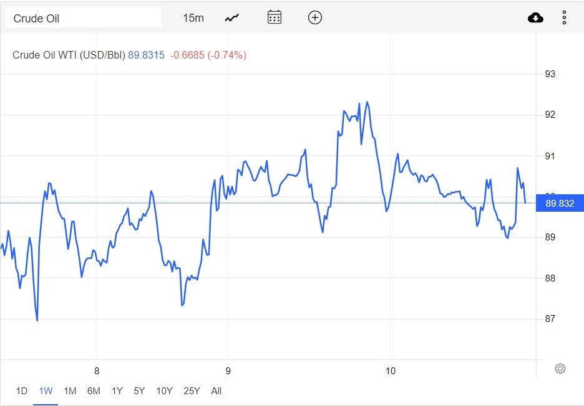This screenshot has height=406, width=584.
Task: Click the cloud download icon
Action: [x=535, y=18]
